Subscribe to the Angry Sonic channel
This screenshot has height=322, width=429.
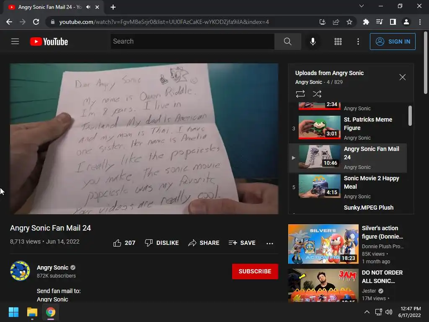(255, 271)
